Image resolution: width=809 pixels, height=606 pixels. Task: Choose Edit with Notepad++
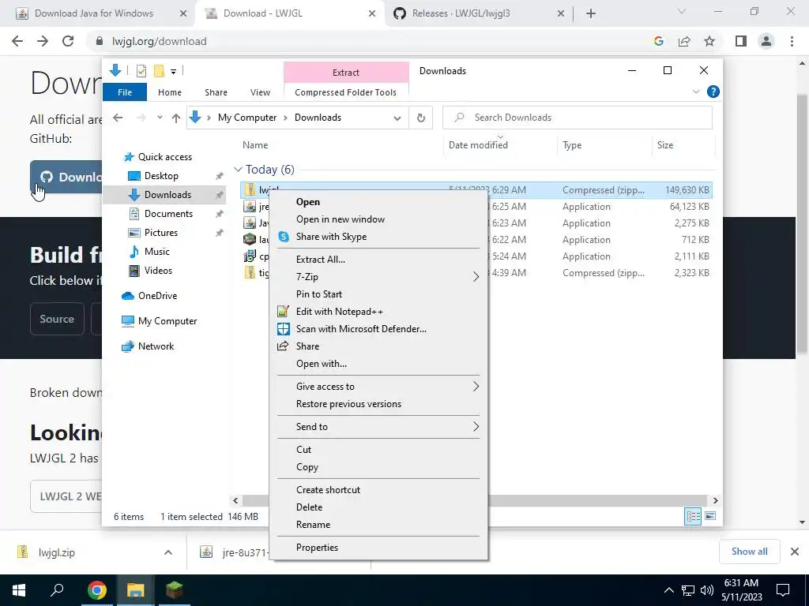pyautogui.click(x=340, y=311)
